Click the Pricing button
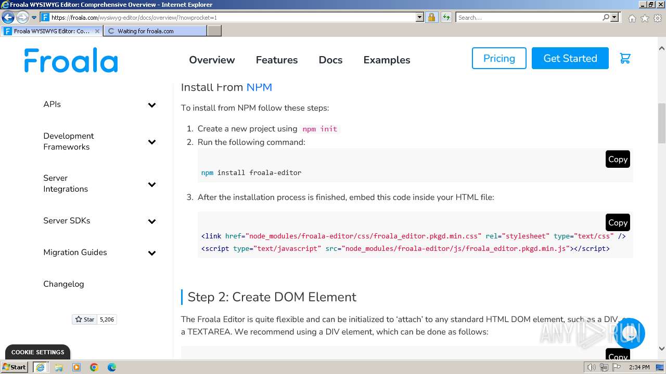 (499, 58)
